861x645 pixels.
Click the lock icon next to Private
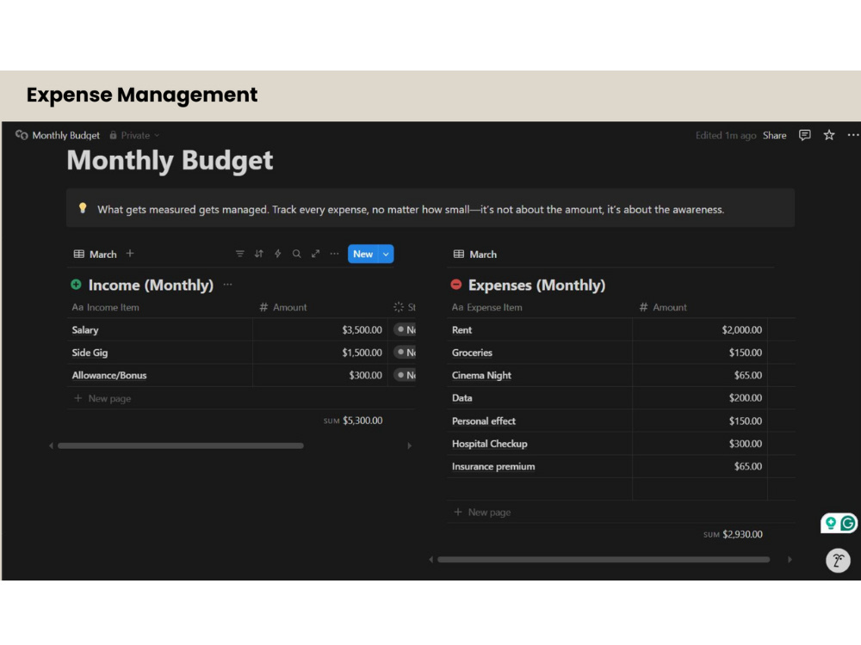click(113, 135)
